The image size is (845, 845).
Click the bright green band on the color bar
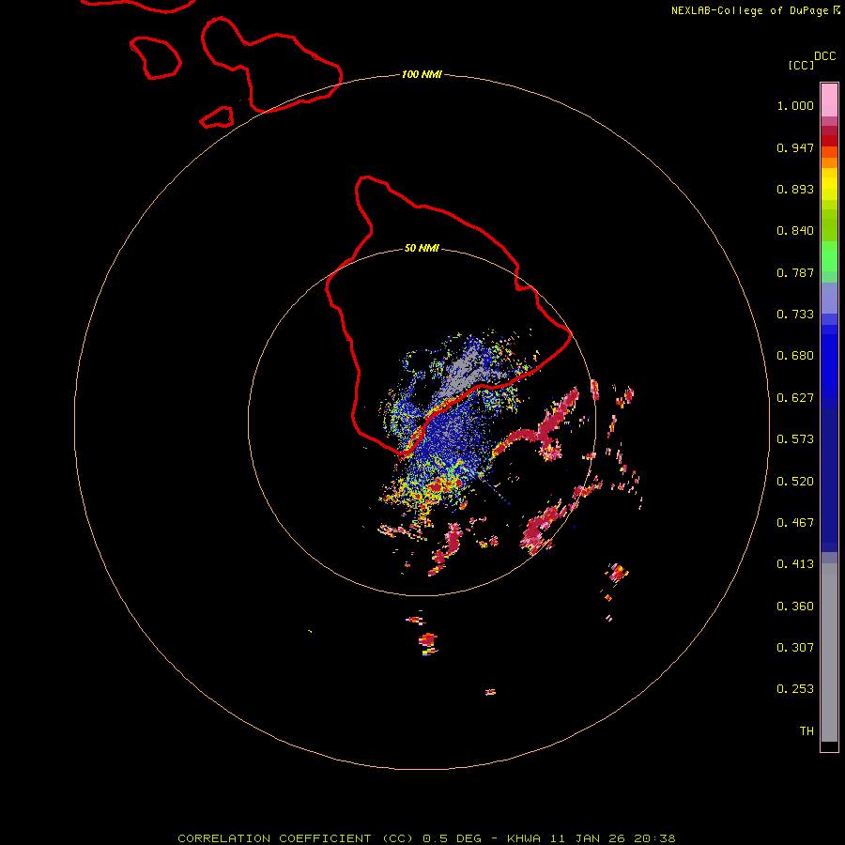829,256
